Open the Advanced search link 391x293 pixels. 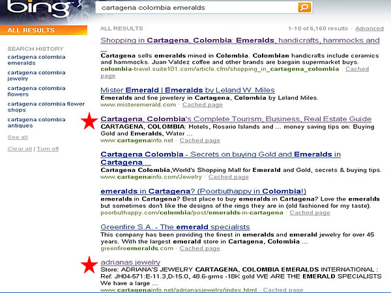coord(369,29)
